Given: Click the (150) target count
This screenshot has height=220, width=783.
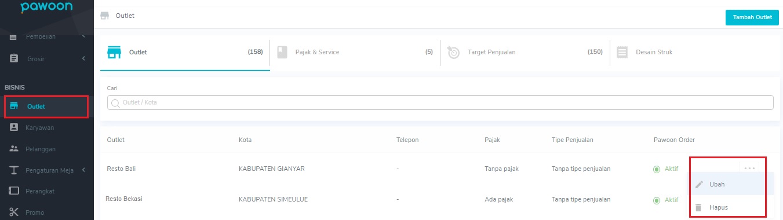Looking at the screenshot, I should (x=595, y=52).
